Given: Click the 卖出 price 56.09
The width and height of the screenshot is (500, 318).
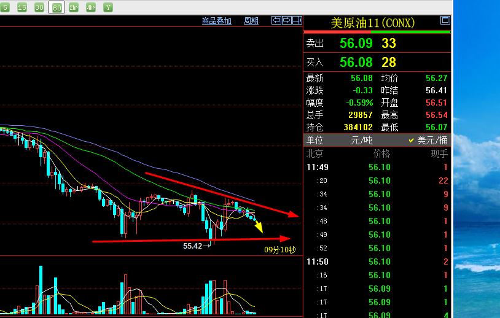Looking at the screenshot, I should click(356, 44).
